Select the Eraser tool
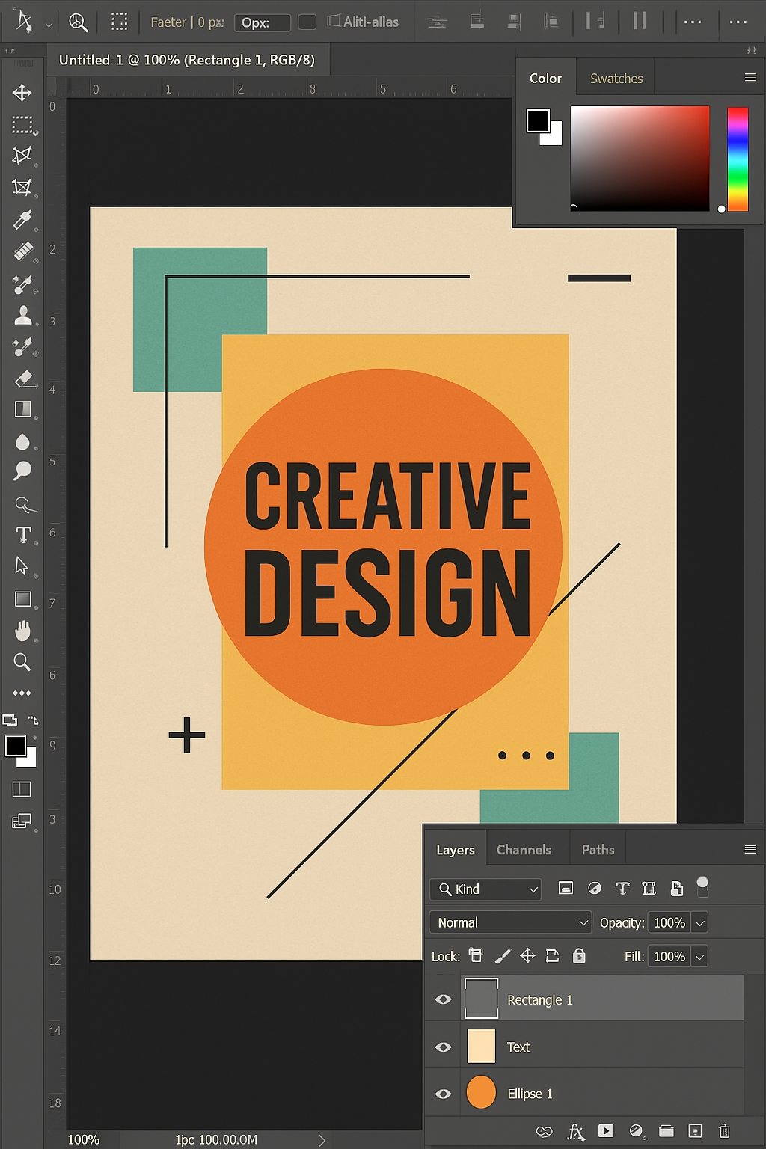The image size is (766, 1149). pos(23,379)
